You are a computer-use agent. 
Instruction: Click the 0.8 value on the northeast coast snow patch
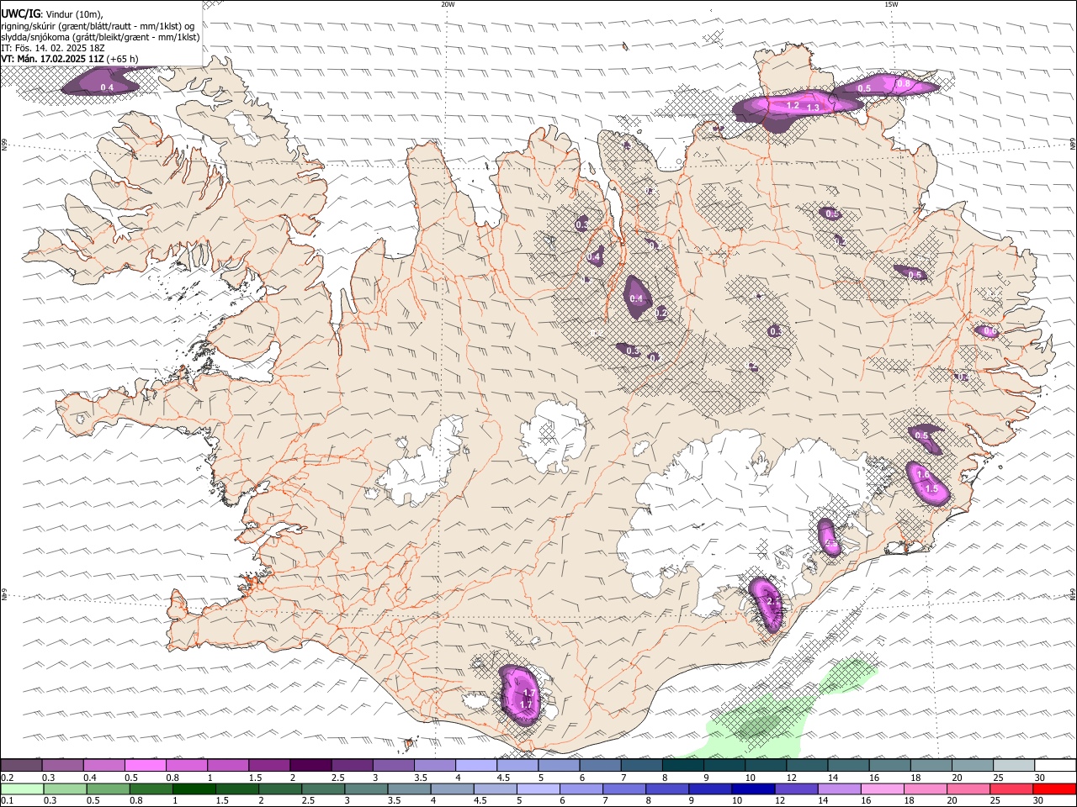coord(904,83)
